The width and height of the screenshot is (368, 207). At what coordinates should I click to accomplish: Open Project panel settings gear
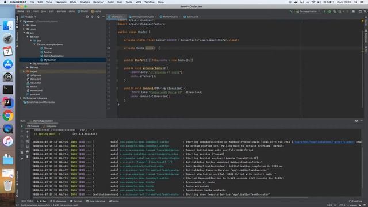(98, 17)
